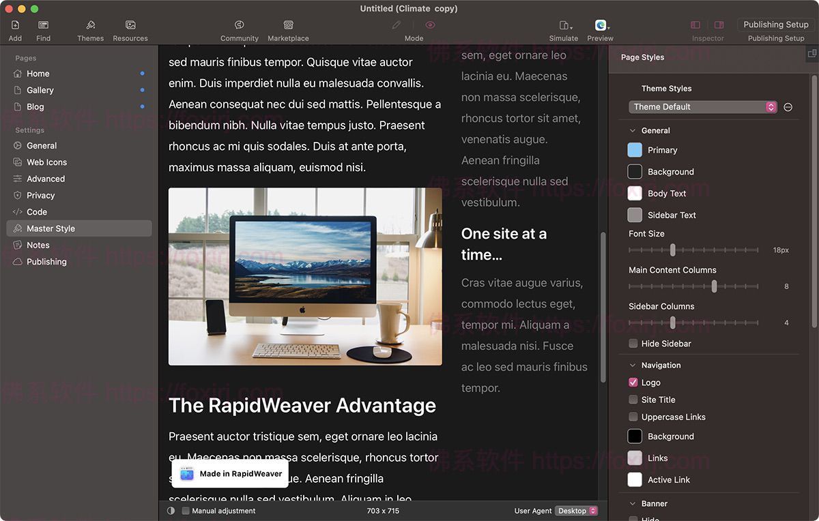
Task: Click the Made in RapidWeaver badge
Action: [230, 473]
